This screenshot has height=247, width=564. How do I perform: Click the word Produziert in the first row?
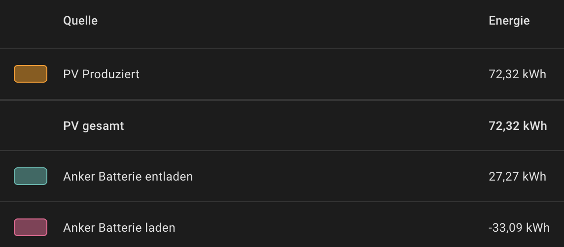coord(111,74)
